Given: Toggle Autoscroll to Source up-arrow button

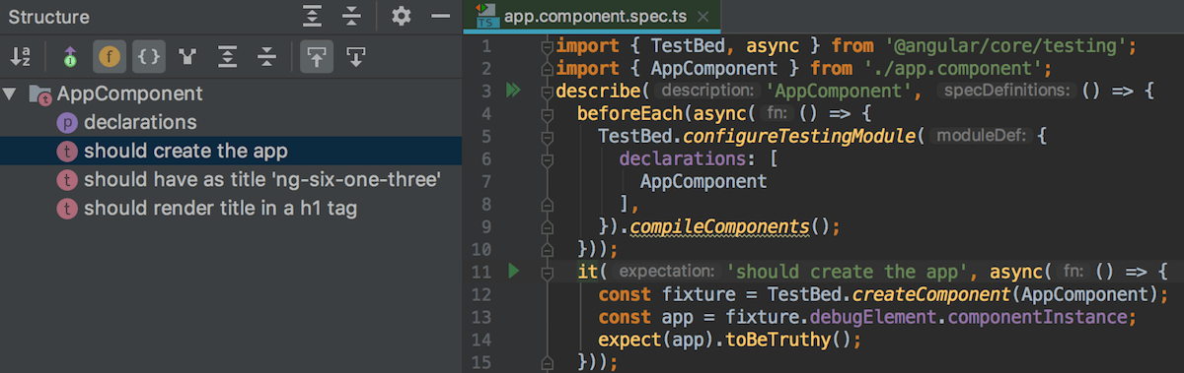Looking at the screenshot, I should point(316,57).
